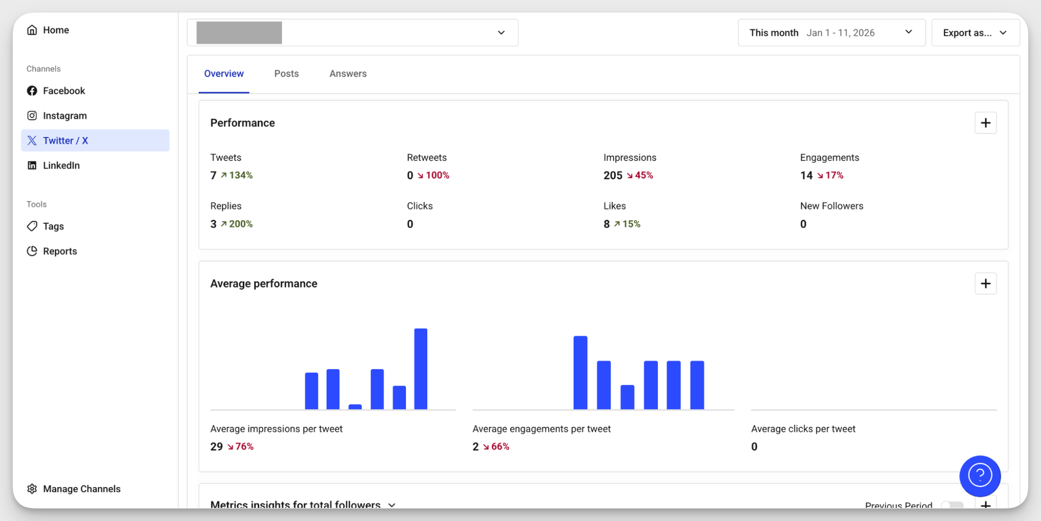Click the Home house icon
This screenshot has width=1041, height=521.
[x=32, y=30]
